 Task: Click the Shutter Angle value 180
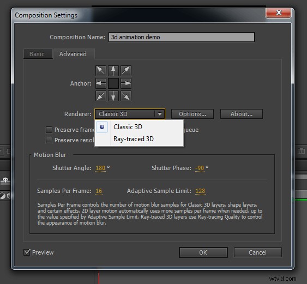tap(100, 168)
